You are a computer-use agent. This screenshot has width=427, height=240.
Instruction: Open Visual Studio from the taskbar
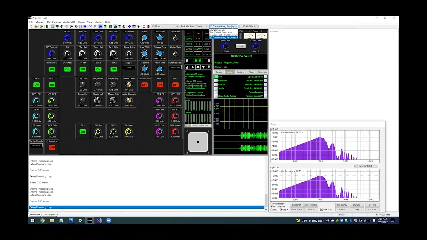point(99,220)
